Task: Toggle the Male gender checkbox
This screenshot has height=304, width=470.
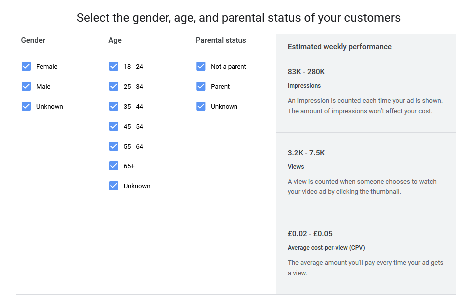Action: click(x=26, y=86)
